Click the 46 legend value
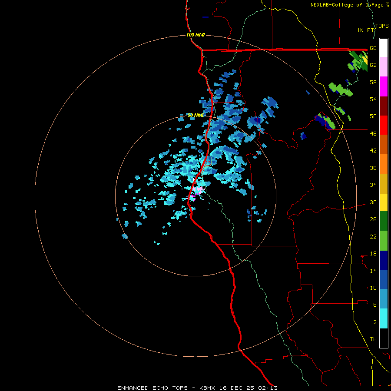The width and height of the screenshot is (391, 391). coord(373,133)
